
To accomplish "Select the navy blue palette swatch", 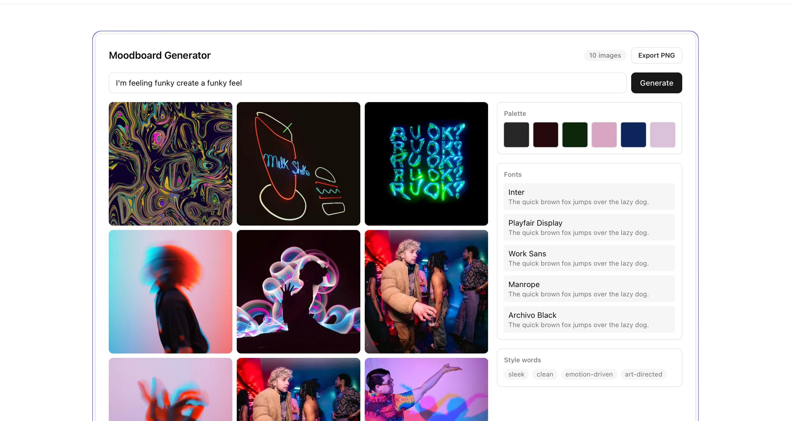I will (633, 135).
